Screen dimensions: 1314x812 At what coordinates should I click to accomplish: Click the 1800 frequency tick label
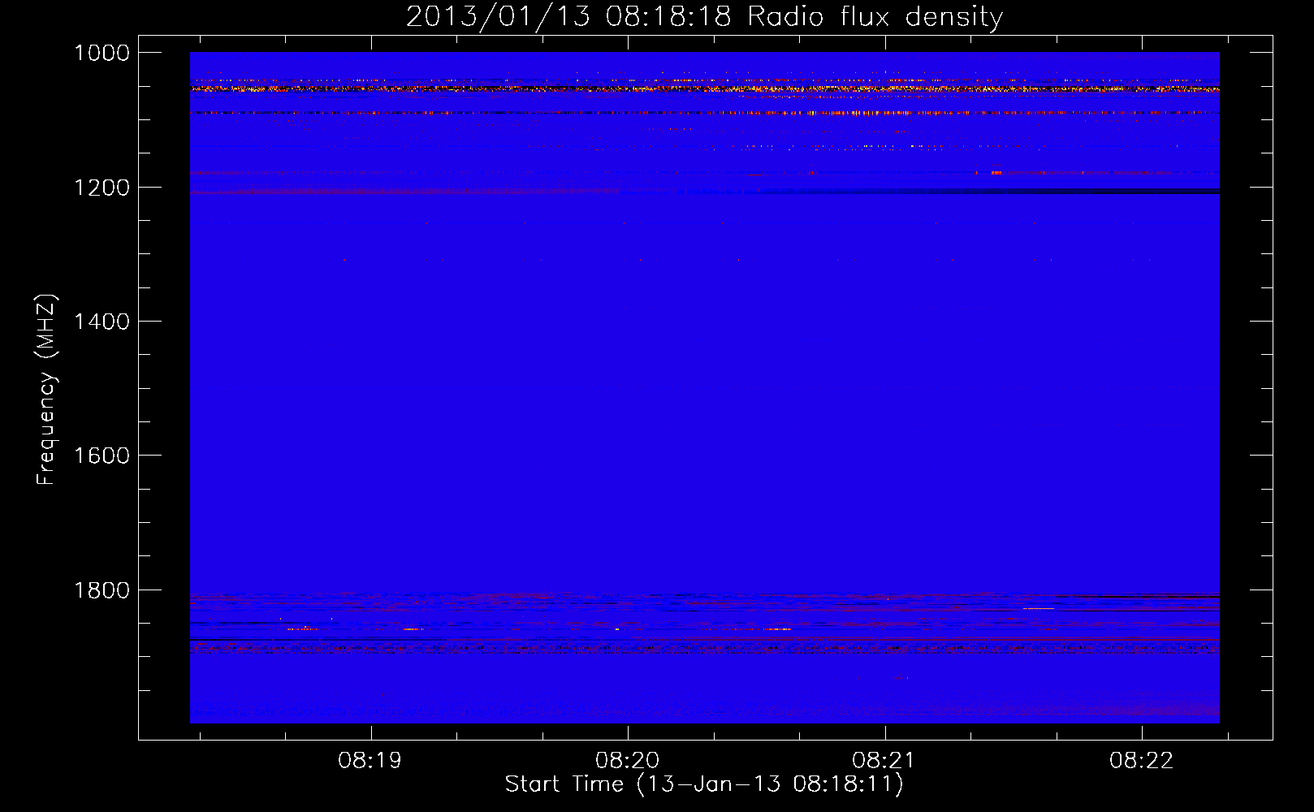102,590
